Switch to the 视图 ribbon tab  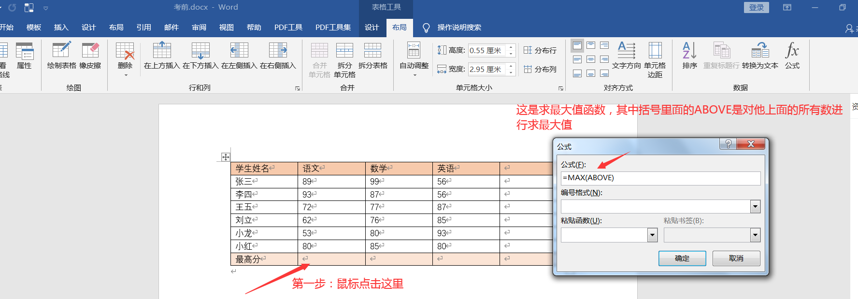(x=227, y=28)
